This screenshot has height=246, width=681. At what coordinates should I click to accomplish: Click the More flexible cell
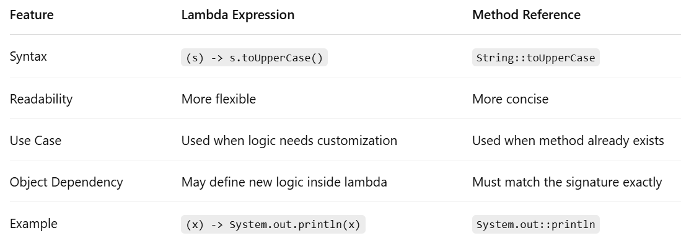(219, 99)
